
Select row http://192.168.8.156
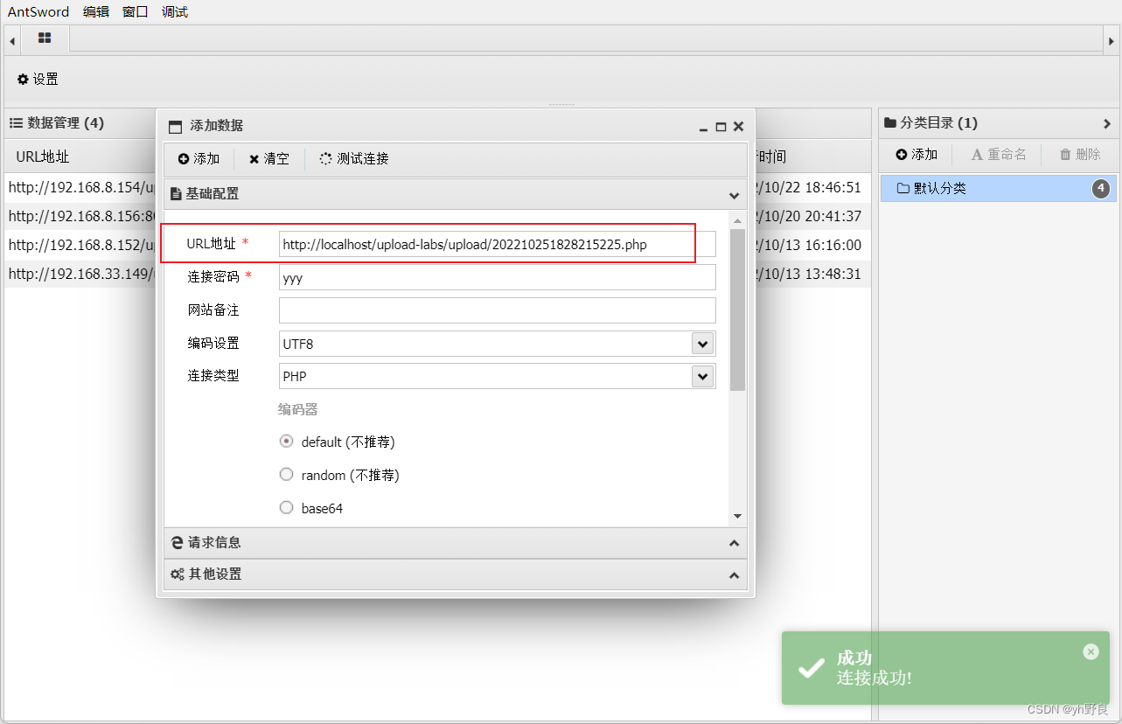click(x=81, y=216)
